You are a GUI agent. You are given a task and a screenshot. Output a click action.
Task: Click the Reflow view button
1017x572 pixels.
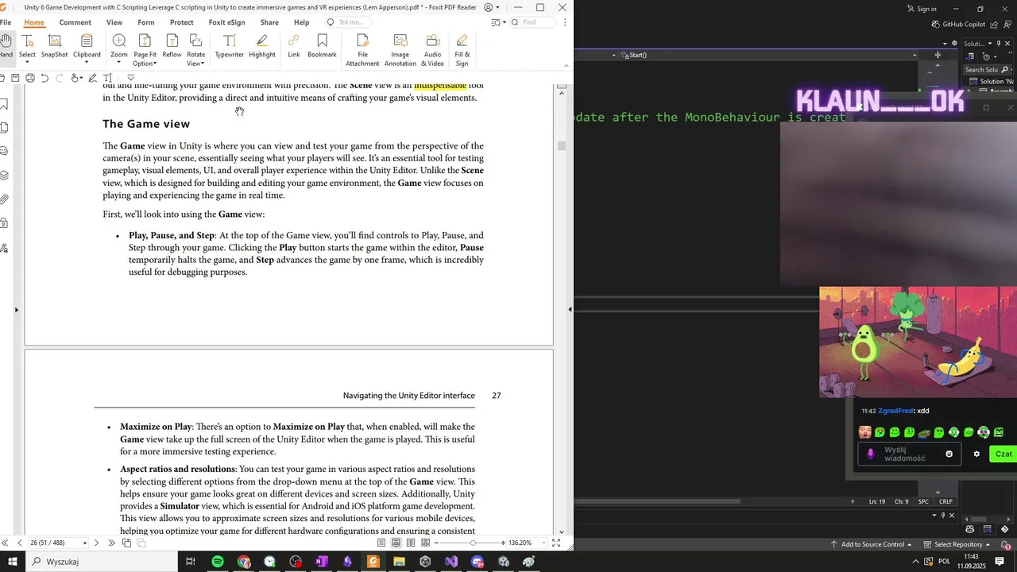(x=172, y=46)
